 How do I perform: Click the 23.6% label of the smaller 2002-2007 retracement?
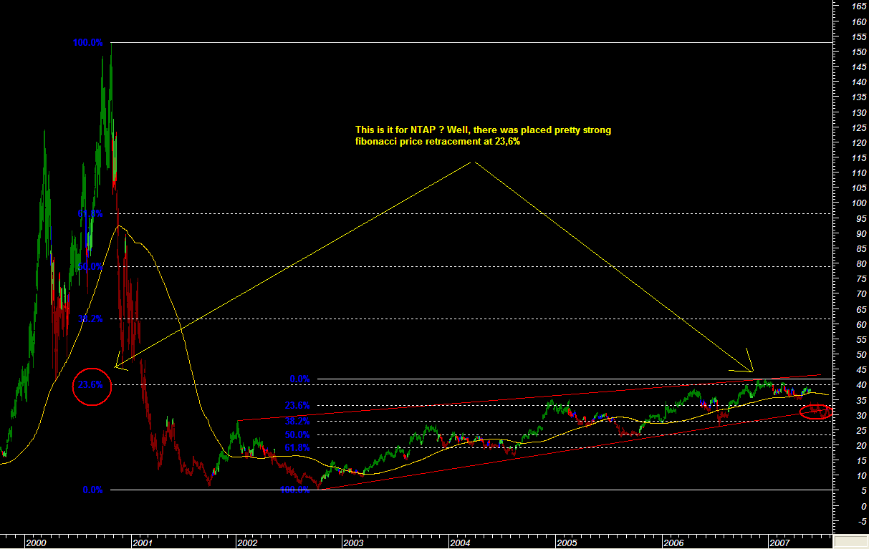[297, 405]
